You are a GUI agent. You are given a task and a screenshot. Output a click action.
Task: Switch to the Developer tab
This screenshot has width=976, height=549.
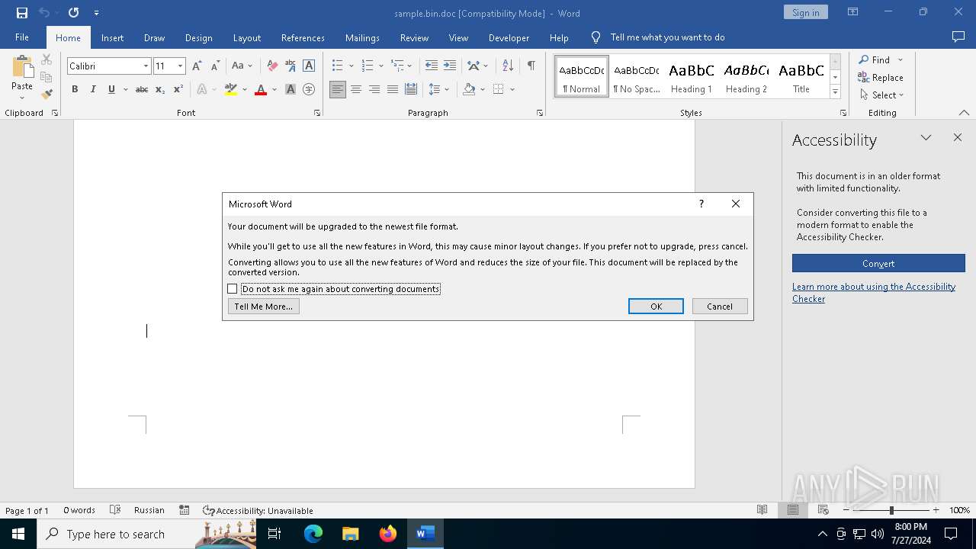coord(509,37)
